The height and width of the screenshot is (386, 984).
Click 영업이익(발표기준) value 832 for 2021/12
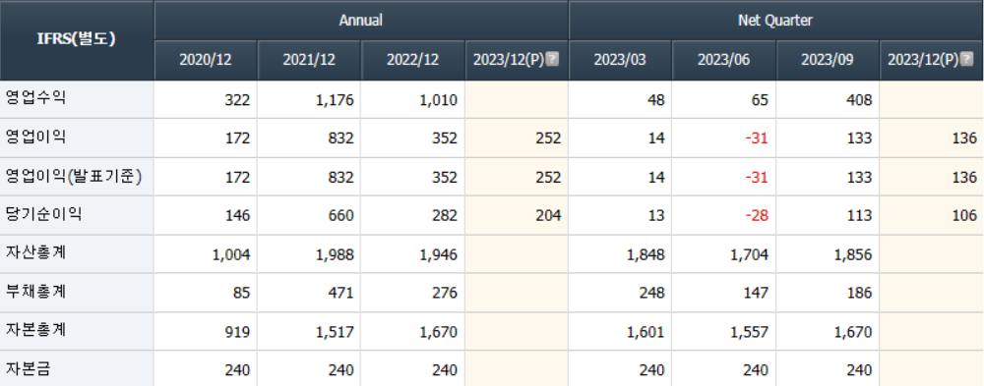coord(341,178)
